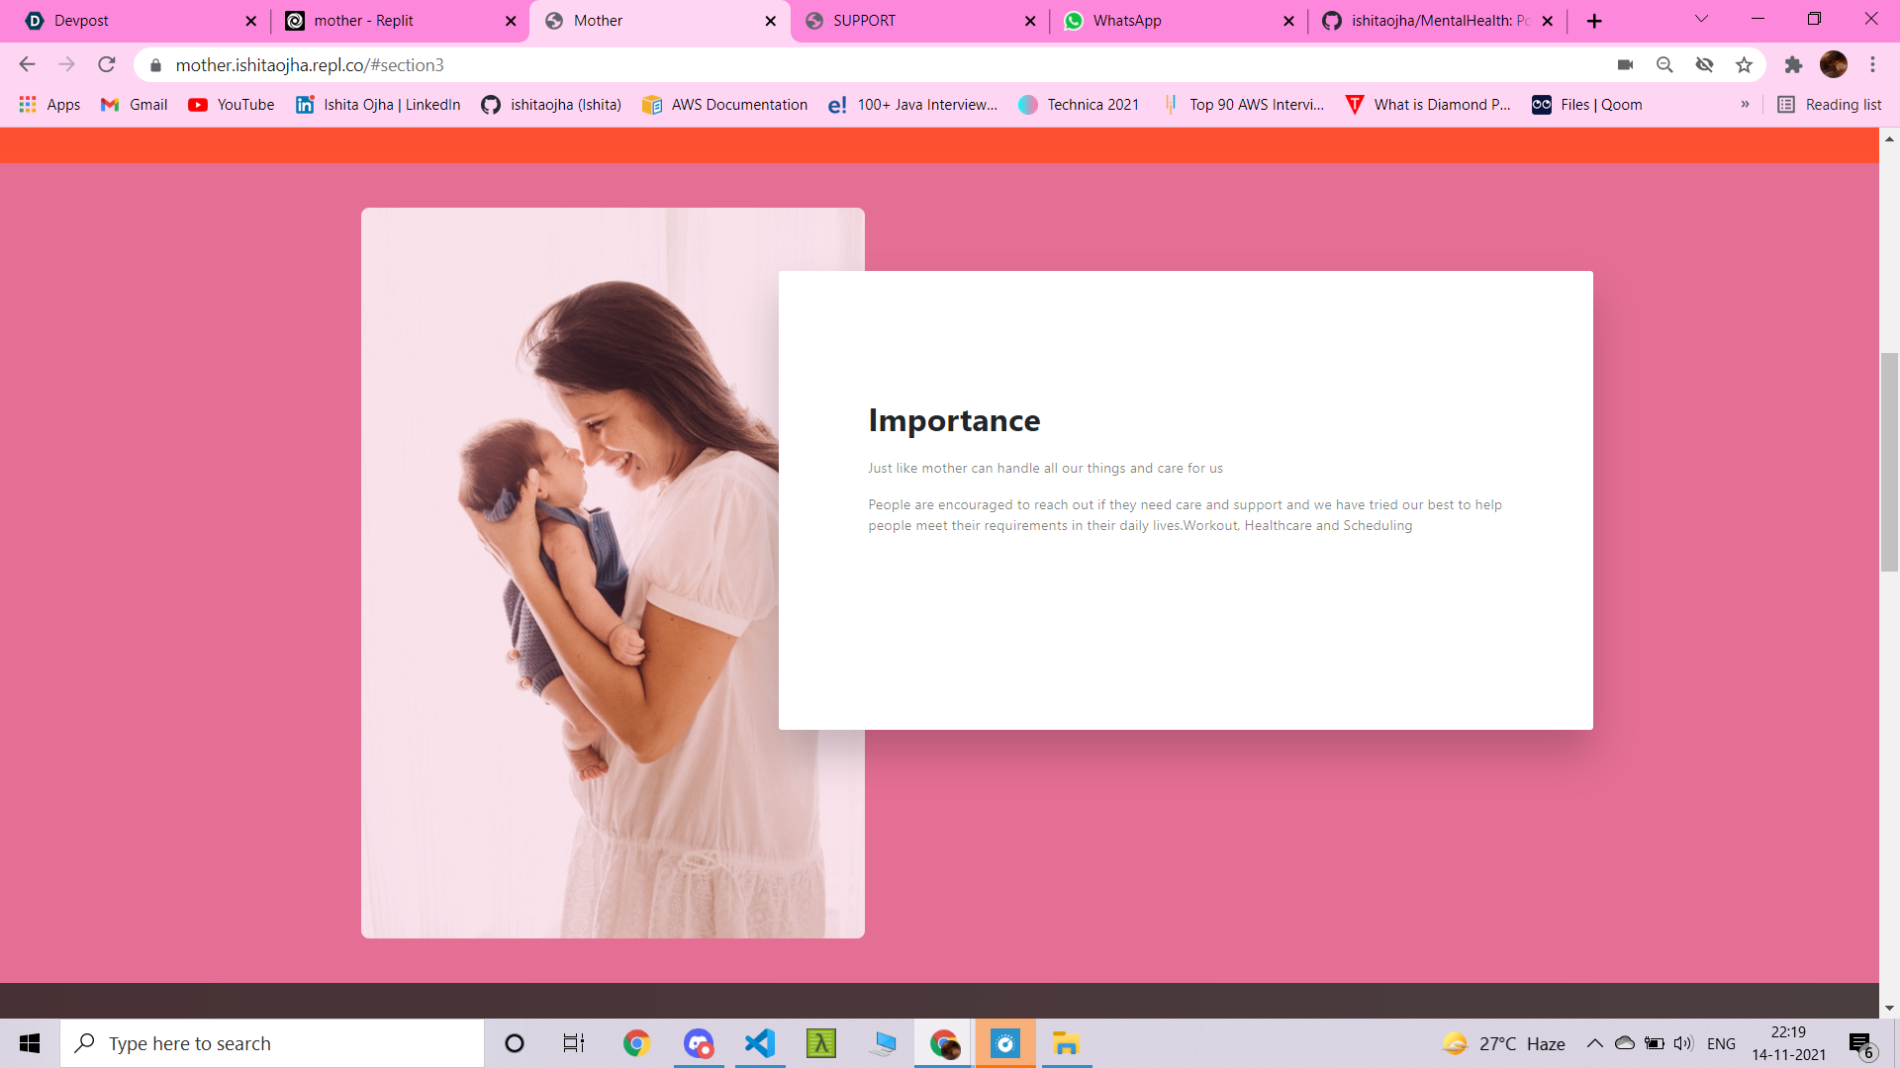
Task: Select the YouTube bookmark icon
Action: pyautogui.click(x=199, y=105)
